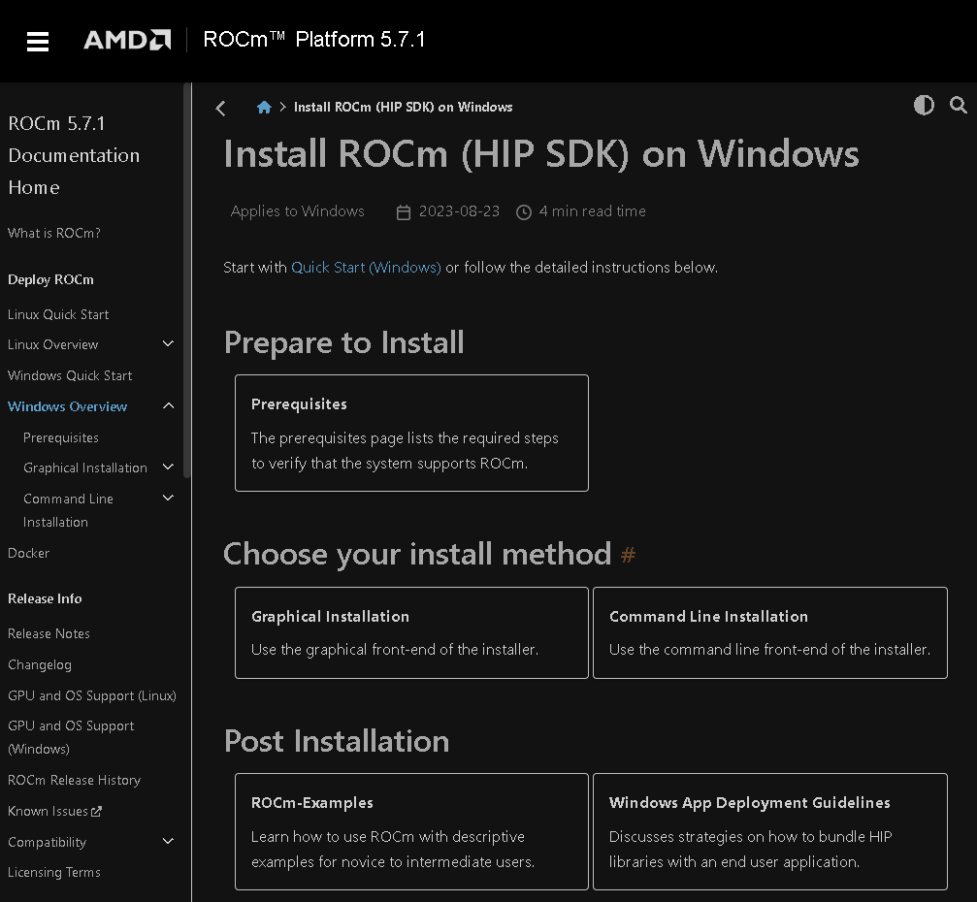Click the calendar icon next to 2023-08-23
The image size is (977, 902).
[404, 211]
